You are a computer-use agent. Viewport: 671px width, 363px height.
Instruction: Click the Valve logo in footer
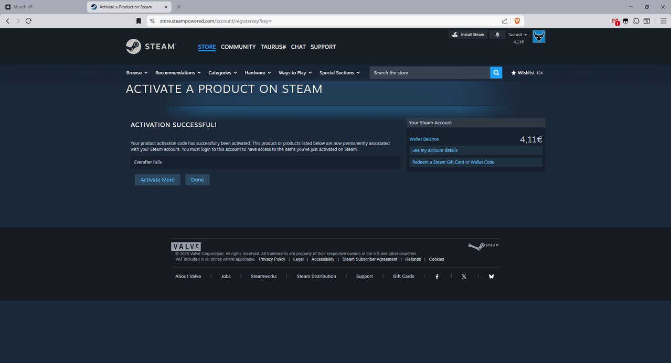186,246
